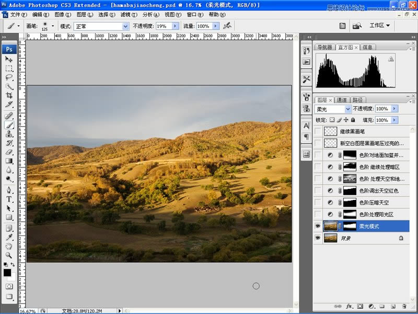Click the foreground black color swatch

pos(7,273)
